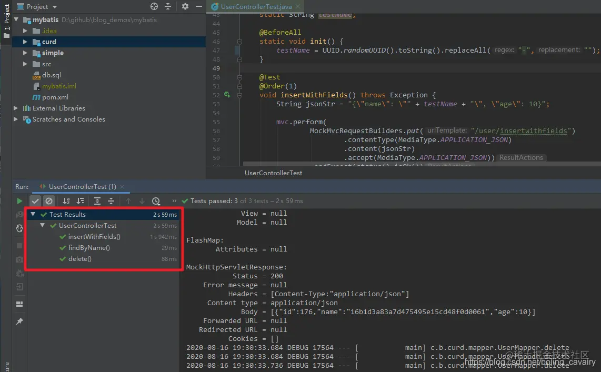Collapse the mybatis root folder

(16, 19)
